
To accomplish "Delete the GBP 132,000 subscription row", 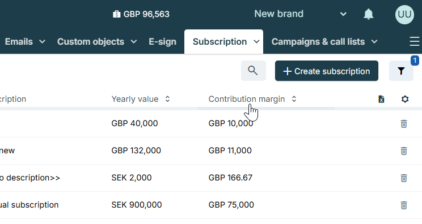I will [404, 151].
